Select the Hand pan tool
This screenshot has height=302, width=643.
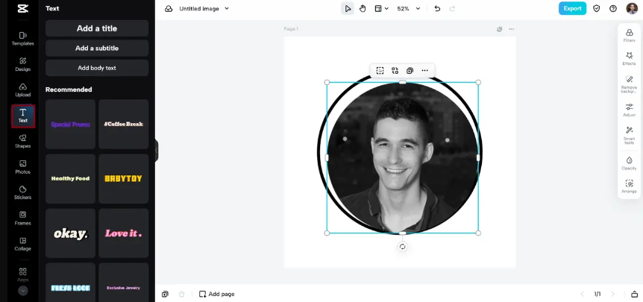click(363, 9)
